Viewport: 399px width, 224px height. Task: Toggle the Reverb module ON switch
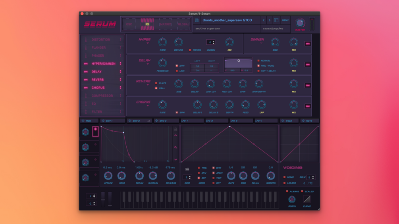[x=308, y=85]
